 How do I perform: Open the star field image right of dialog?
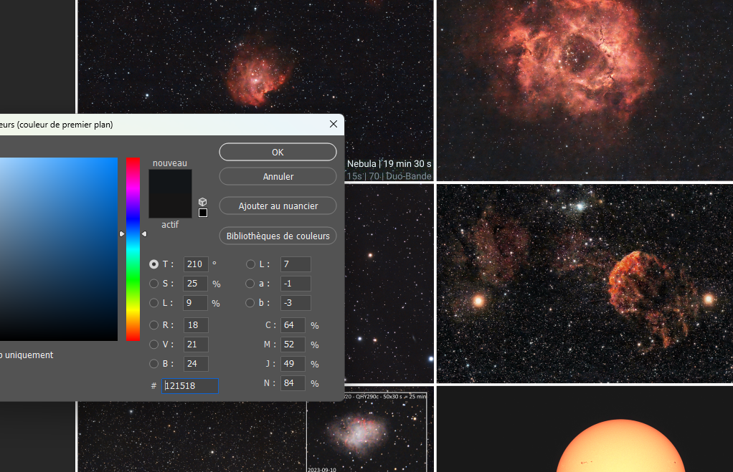point(389,284)
